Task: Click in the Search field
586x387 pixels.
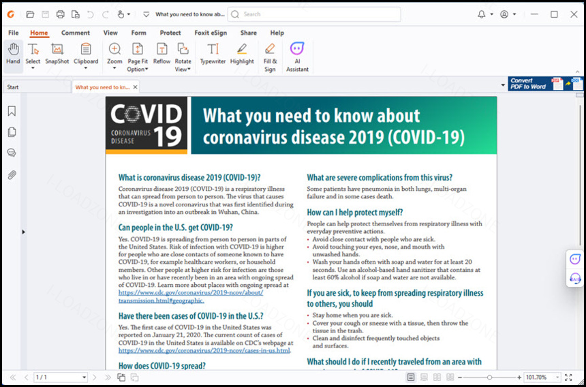Action: tap(314, 14)
